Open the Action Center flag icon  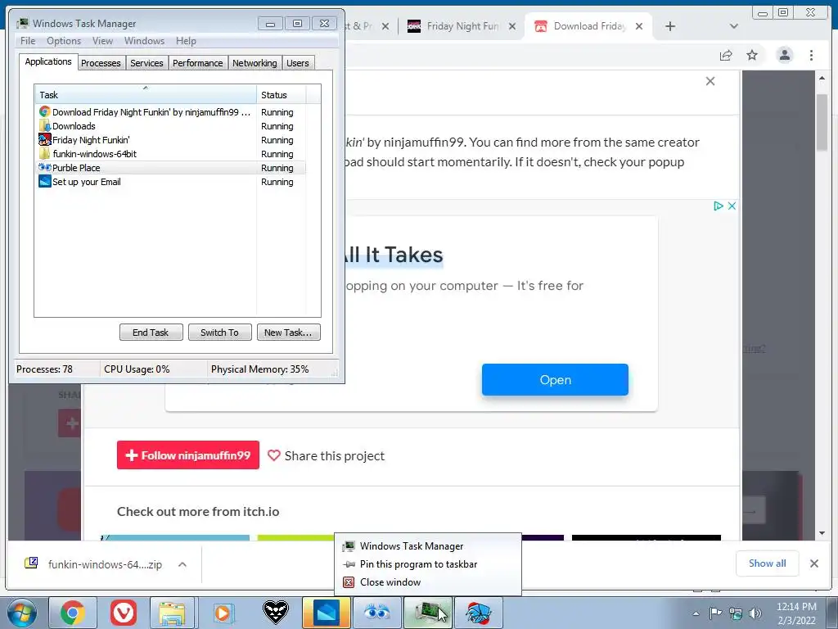(x=715, y=613)
